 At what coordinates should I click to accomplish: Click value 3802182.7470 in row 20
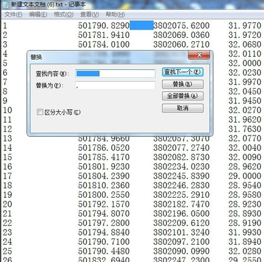point(181,204)
